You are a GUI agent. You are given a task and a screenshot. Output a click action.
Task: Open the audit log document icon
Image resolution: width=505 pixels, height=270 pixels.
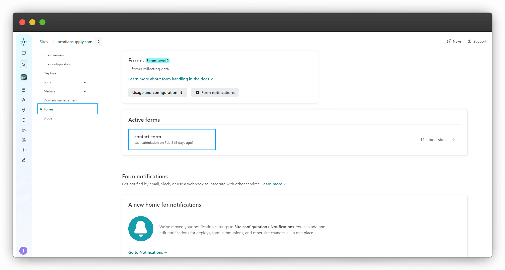(x=24, y=140)
